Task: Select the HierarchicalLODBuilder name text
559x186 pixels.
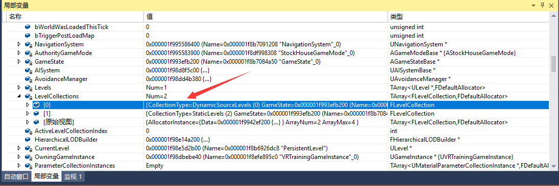Action: click(x=66, y=140)
